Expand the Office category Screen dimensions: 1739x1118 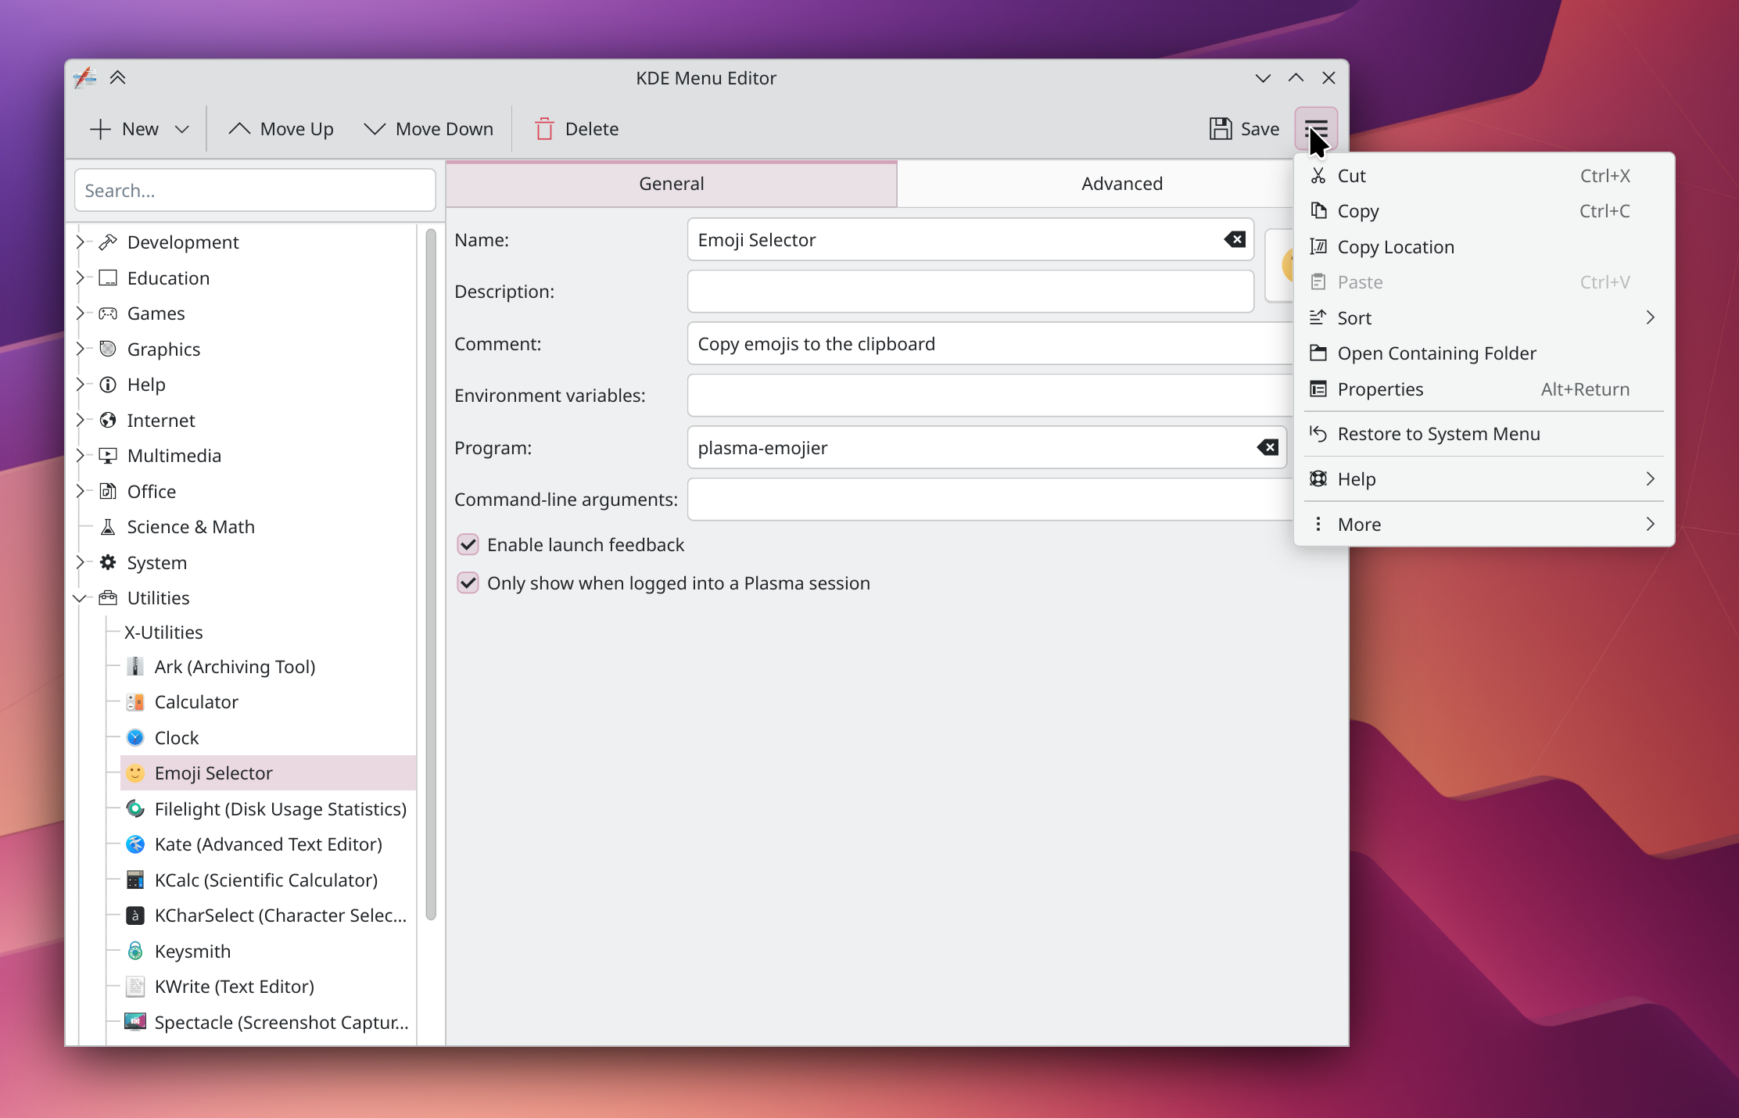[80, 491]
